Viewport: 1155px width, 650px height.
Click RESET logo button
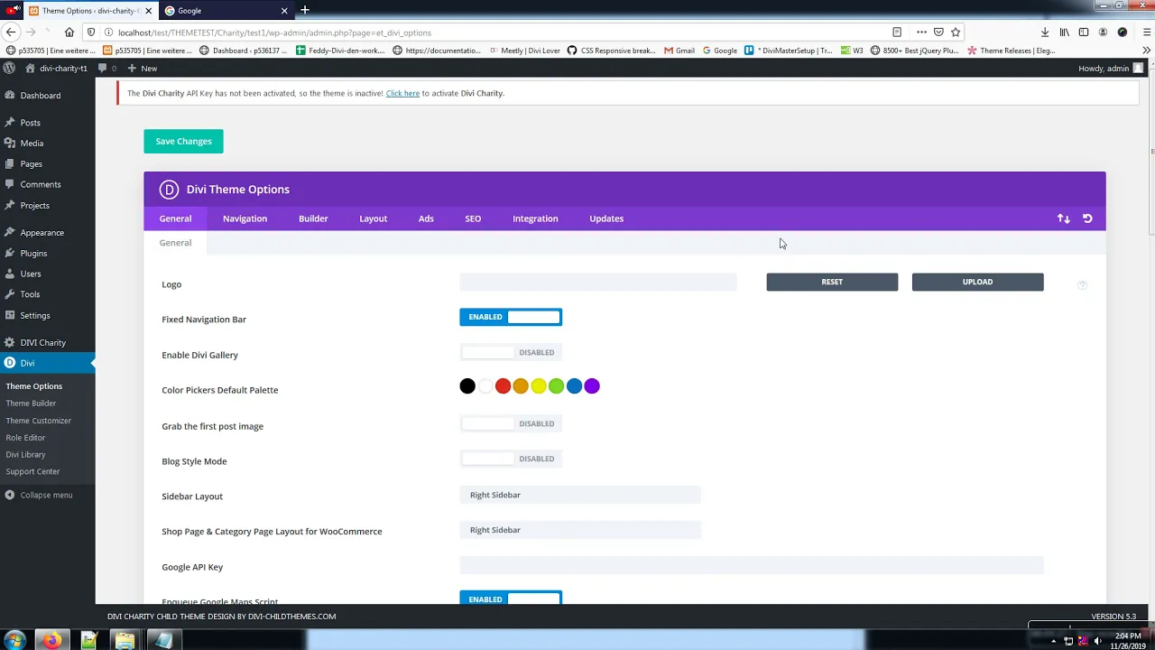832,282
